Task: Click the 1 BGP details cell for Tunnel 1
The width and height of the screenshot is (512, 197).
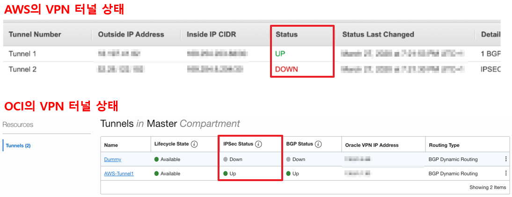Action: click(x=491, y=54)
